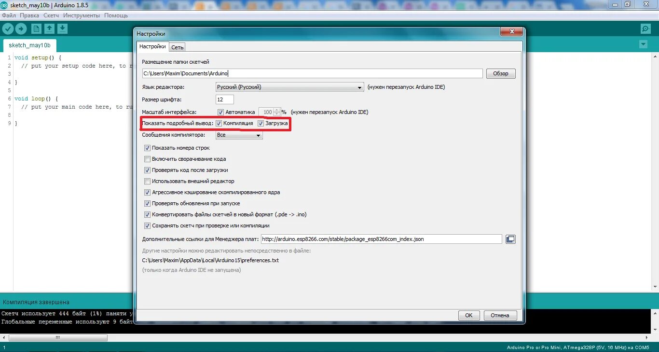Open the Язык редактора dropdown

coord(289,87)
